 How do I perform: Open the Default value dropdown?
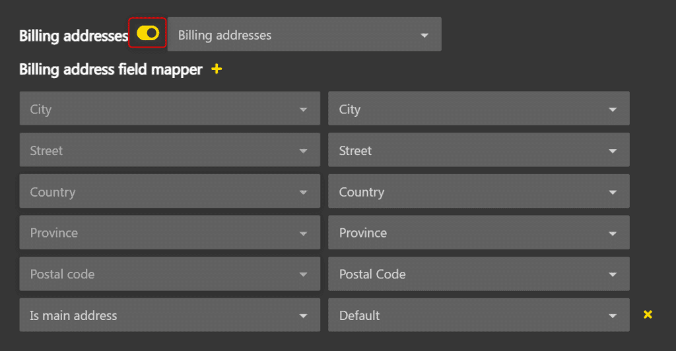(x=478, y=315)
